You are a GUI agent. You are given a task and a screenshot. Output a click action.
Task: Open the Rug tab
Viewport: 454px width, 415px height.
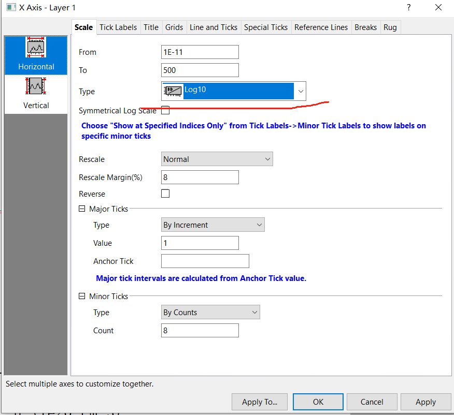coord(390,27)
